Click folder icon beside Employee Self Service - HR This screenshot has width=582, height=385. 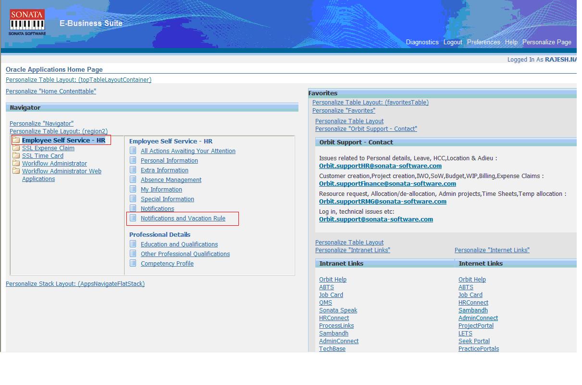click(16, 141)
